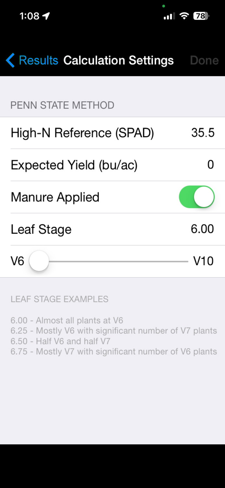Tap the clock showing 1:08

(29, 16)
